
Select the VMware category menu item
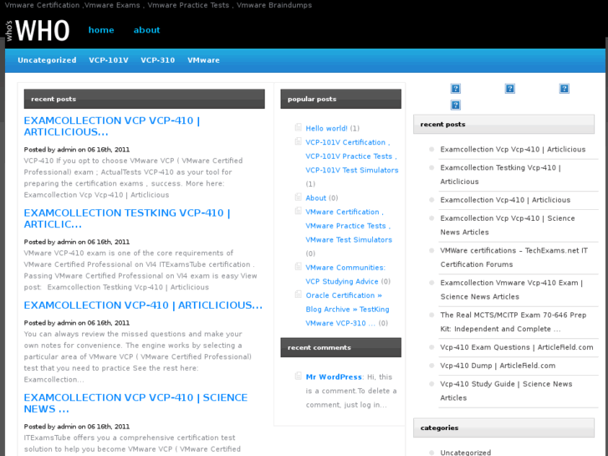coord(203,60)
